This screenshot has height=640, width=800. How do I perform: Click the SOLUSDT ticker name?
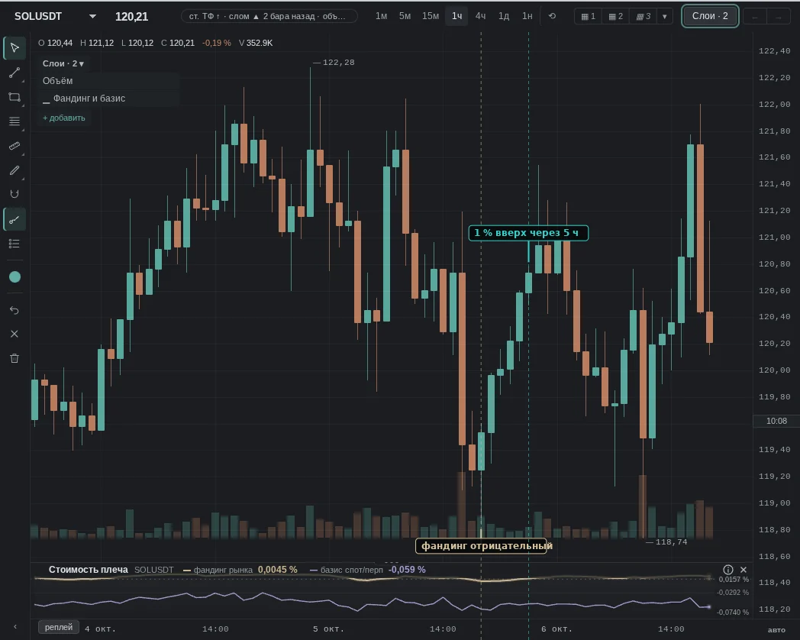coord(37,16)
